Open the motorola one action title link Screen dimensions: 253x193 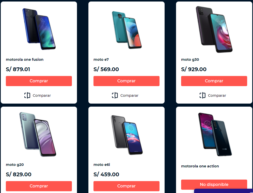(200, 166)
